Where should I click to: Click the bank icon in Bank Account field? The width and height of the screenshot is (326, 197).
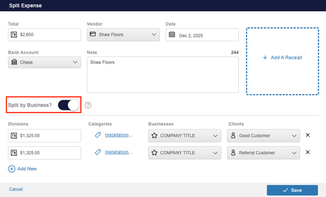coord(14,62)
